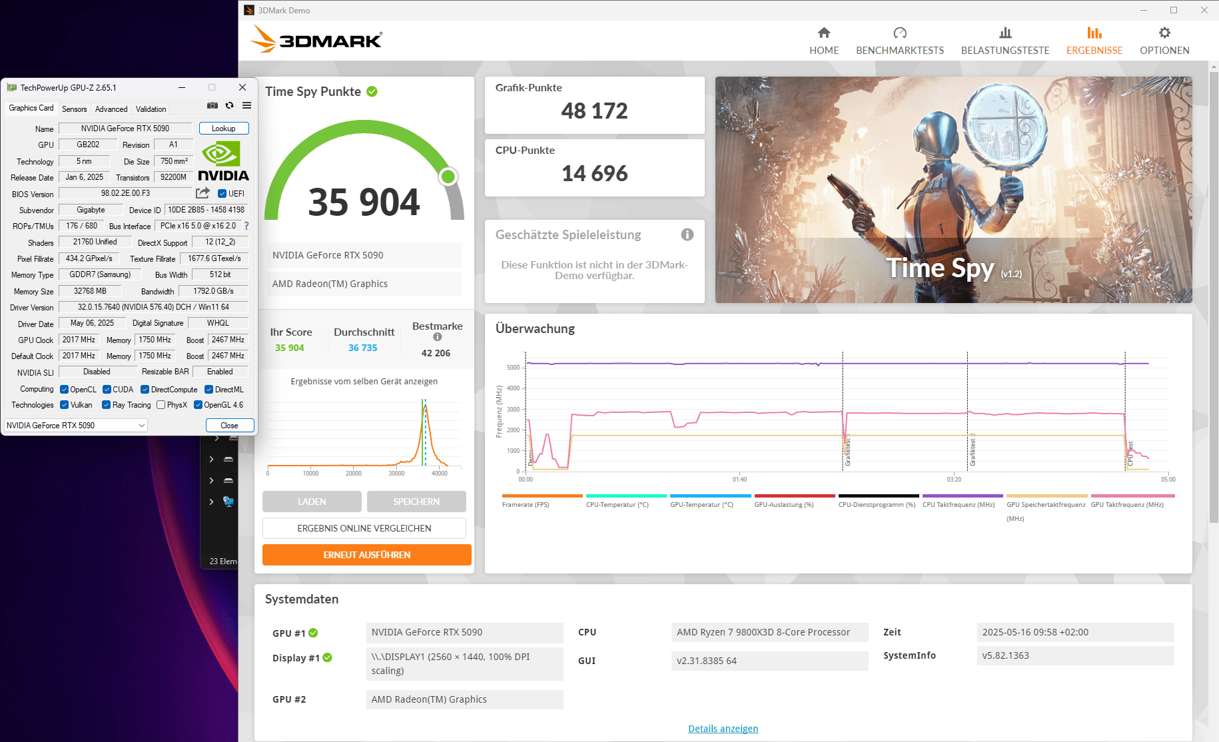Click the info icon under Bestmarke
The image size is (1219, 742).
pos(438,337)
